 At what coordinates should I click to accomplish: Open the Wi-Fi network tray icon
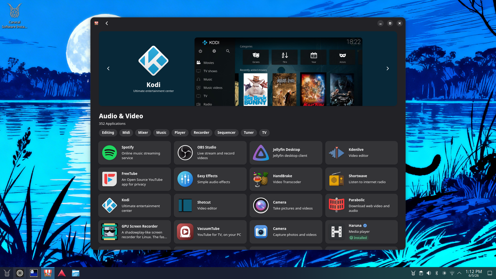click(x=452, y=273)
